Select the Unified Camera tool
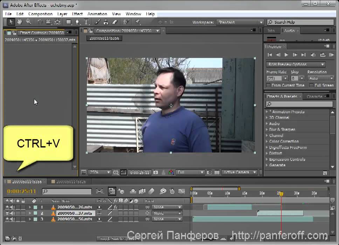The width and height of the screenshot is (339, 245). 49,22
